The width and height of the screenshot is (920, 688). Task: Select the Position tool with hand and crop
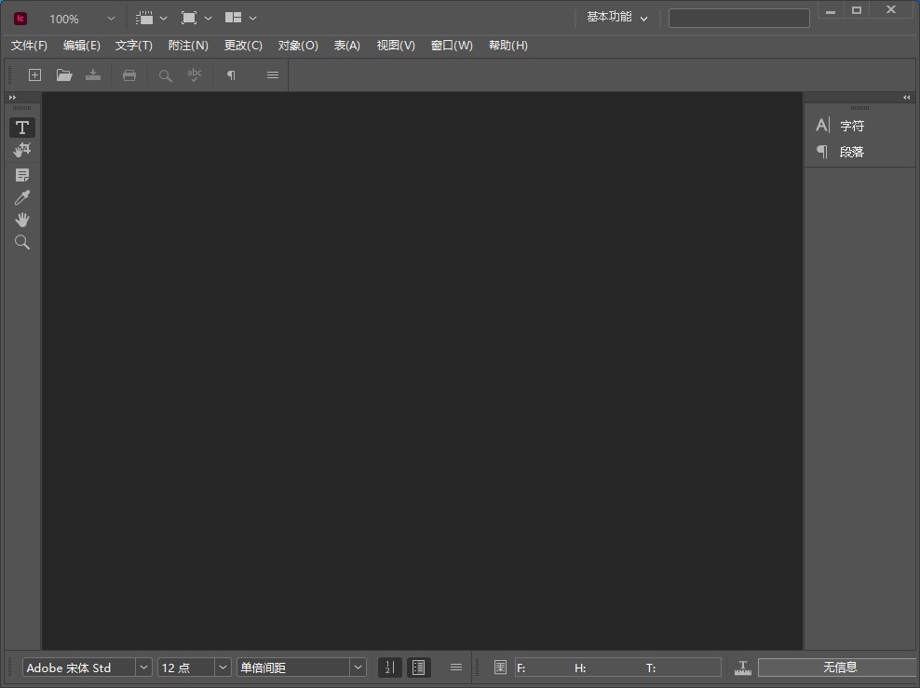[21, 150]
